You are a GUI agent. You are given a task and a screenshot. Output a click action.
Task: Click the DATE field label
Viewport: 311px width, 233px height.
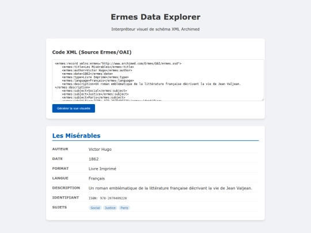tap(58, 159)
